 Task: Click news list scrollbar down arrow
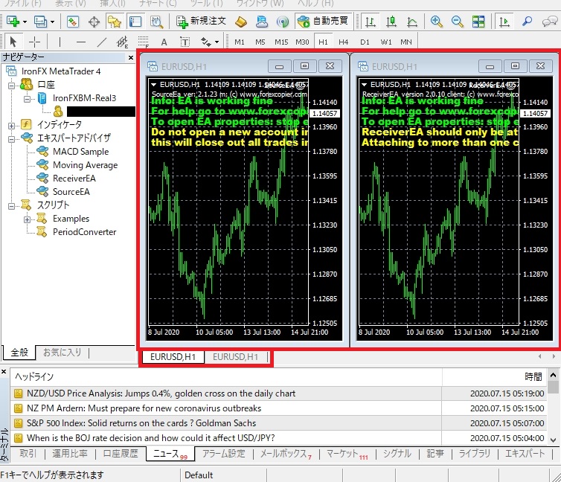(x=553, y=440)
